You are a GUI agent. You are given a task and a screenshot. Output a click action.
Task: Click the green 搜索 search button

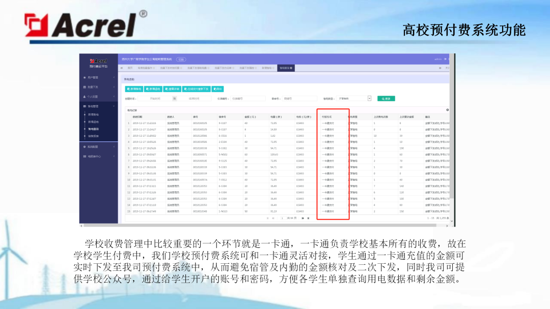[x=386, y=99]
